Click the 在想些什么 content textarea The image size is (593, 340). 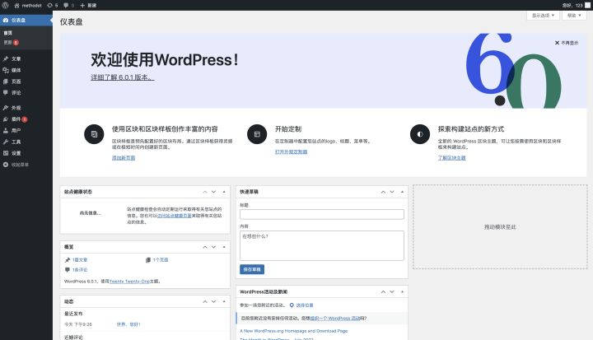tap(322, 246)
